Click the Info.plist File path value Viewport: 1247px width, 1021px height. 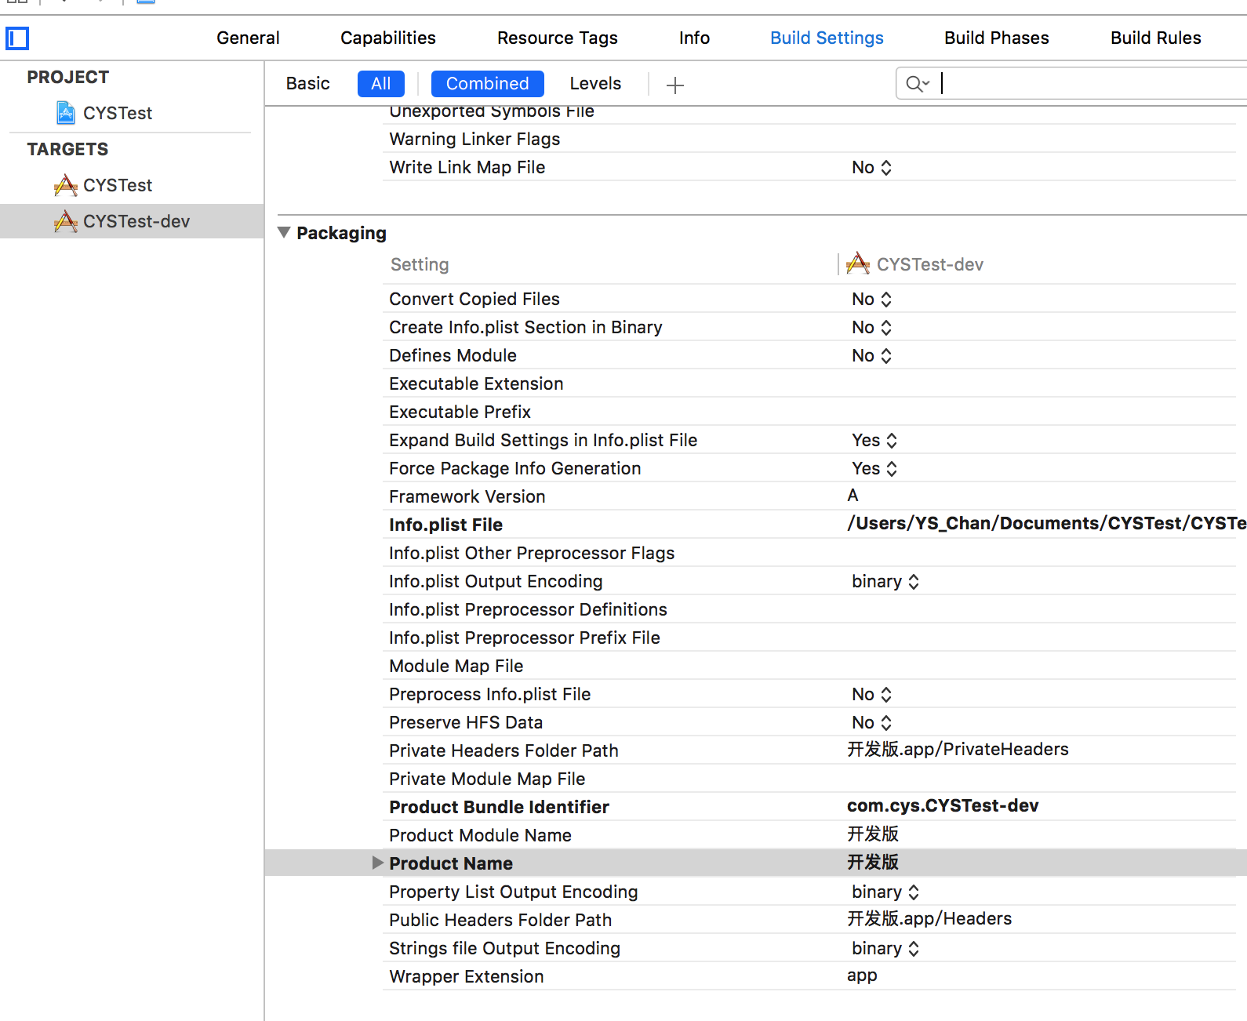coord(1047,523)
